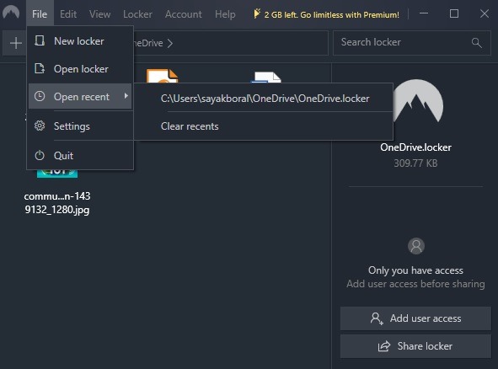The height and width of the screenshot is (369, 498).
Task: Click the search magnifier icon
Action: click(477, 43)
